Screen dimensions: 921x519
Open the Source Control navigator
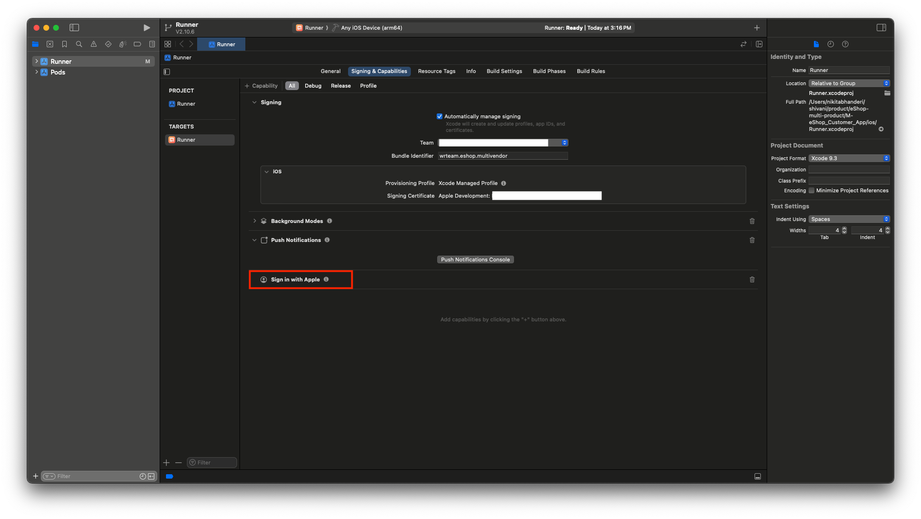[50, 44]
